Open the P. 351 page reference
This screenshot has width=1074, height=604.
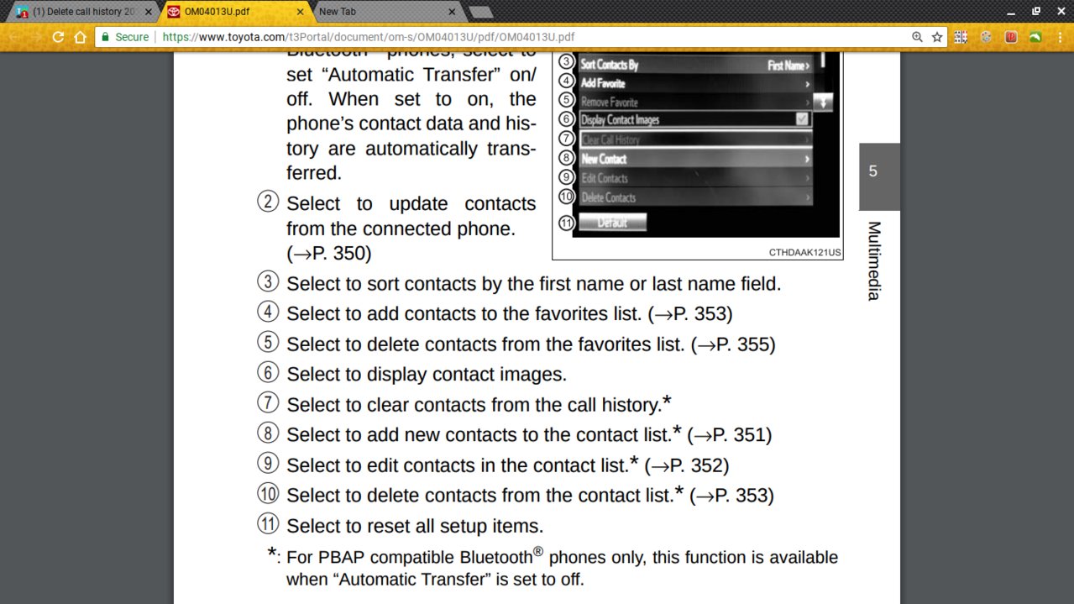pos(729,435)
